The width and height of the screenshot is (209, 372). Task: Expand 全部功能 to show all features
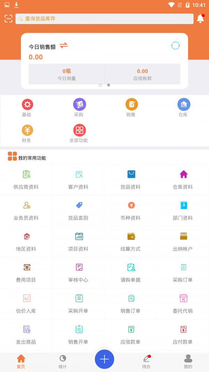pos(79,134)
